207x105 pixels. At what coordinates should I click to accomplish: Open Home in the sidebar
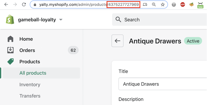pos(26,39)
